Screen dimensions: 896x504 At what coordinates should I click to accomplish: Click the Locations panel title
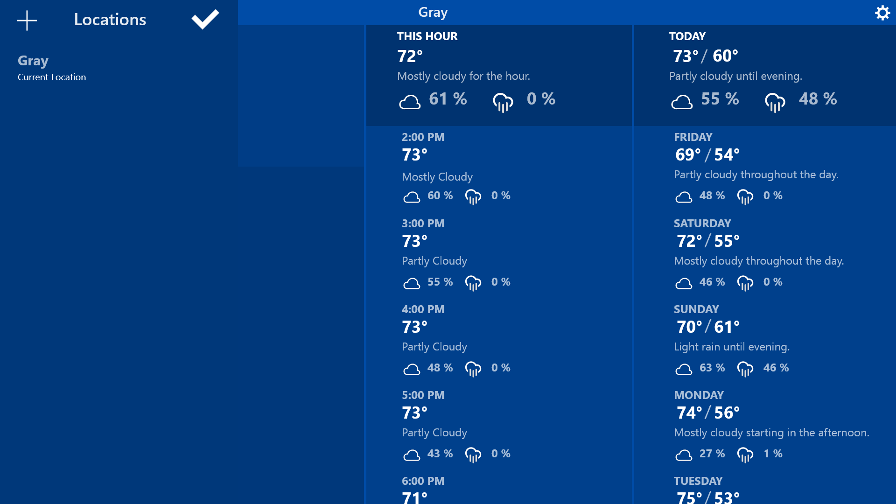pyautogui.click(x=110, y=20)
